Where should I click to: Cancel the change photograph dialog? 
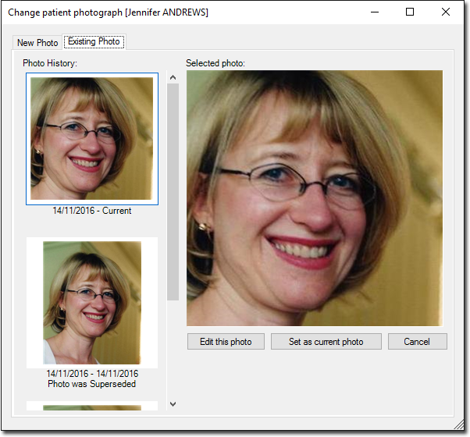[417, 342]
